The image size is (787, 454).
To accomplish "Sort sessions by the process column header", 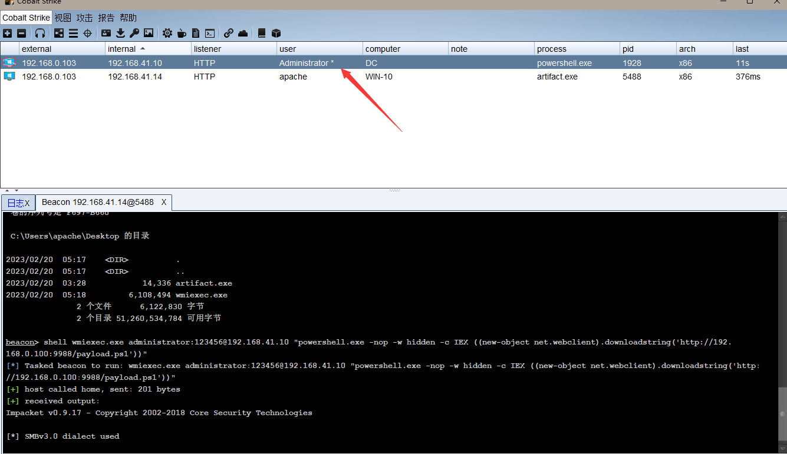I will [577, 49].
